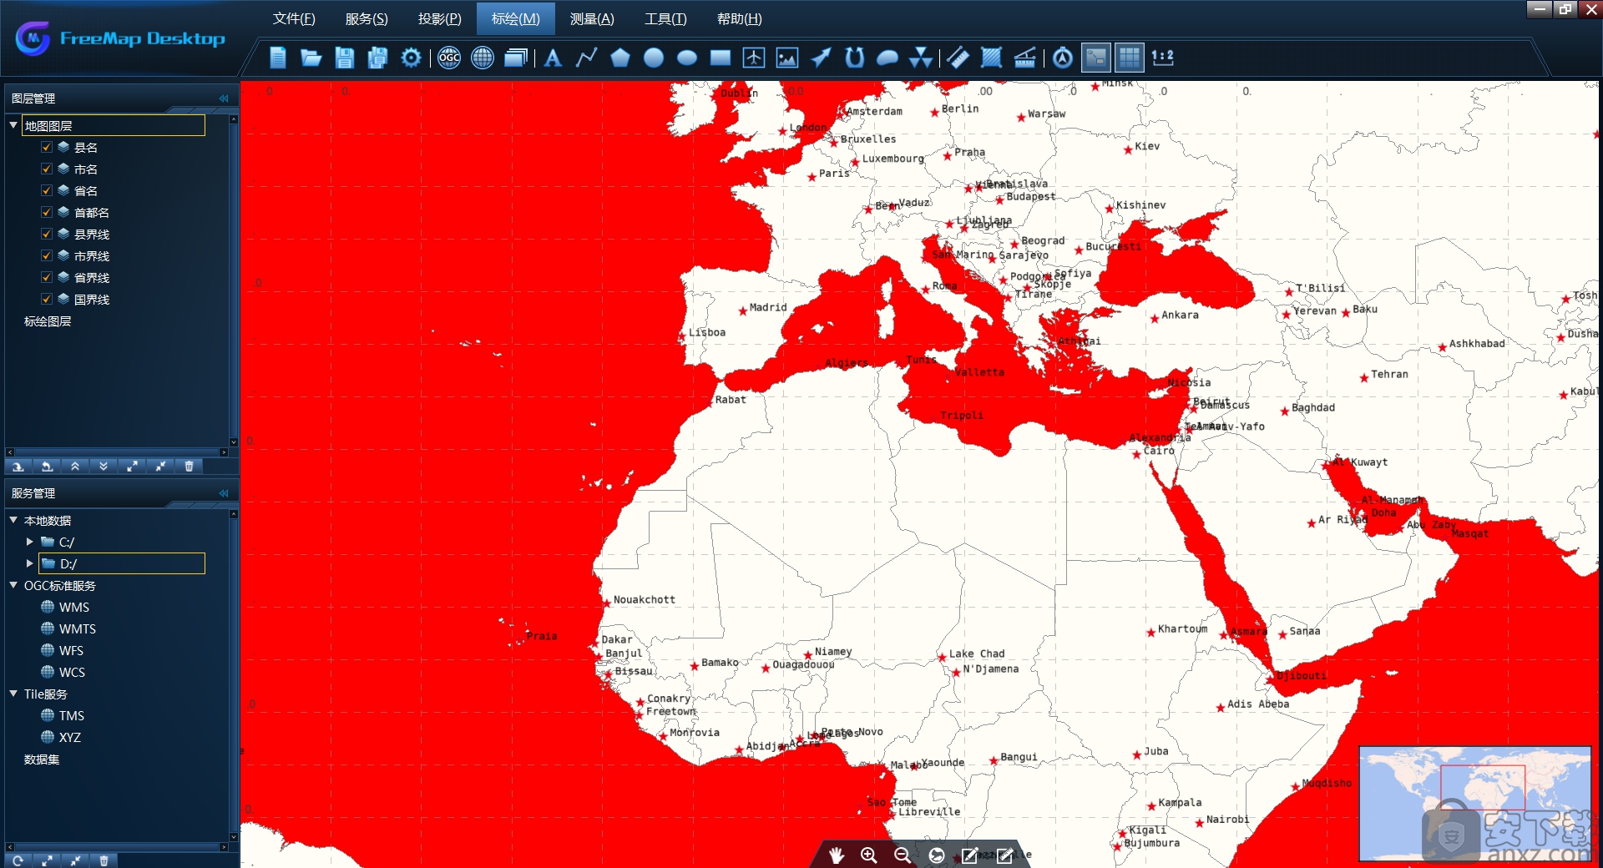Click the open folder toolbar icon

coord(311,58)
